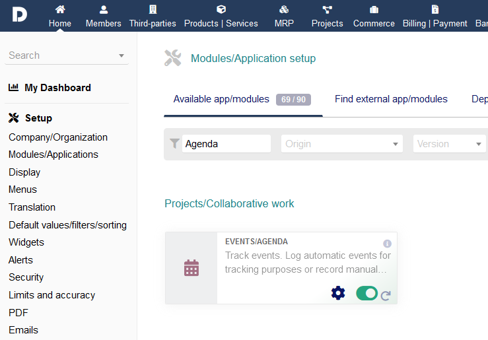The width and height of the screenshot is (488, 340).
Task: Click the Dolibarr logo icon
Action: (x=19, y=15)
